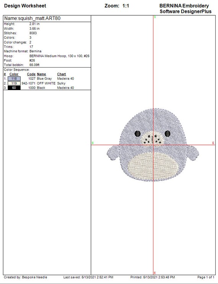Click the thread name OFF WHITE
Viewport: 218px width, 284px height.
click(x=46, y=83)
